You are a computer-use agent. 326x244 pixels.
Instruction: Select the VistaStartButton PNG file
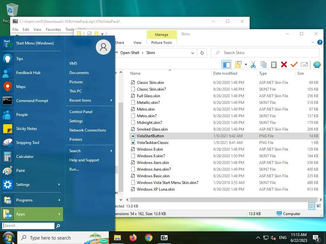coord(224,136)
